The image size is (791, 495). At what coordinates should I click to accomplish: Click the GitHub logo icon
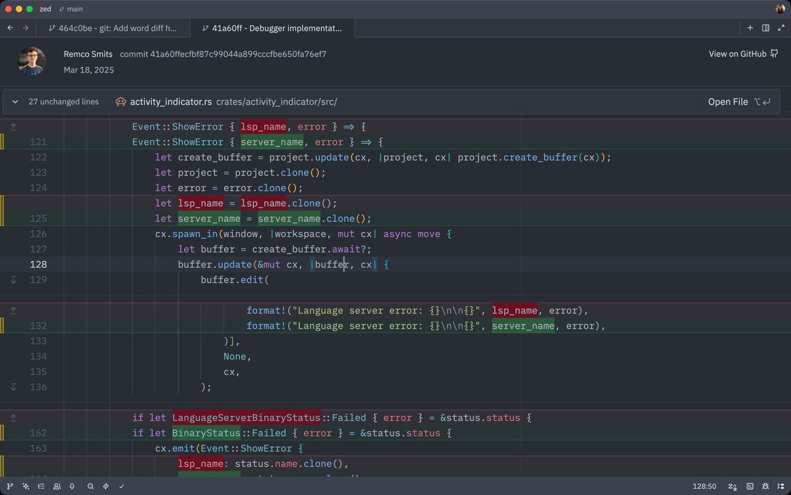[774, 54]
